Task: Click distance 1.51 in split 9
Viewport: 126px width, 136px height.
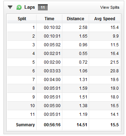Action: [x=83, y=97]
